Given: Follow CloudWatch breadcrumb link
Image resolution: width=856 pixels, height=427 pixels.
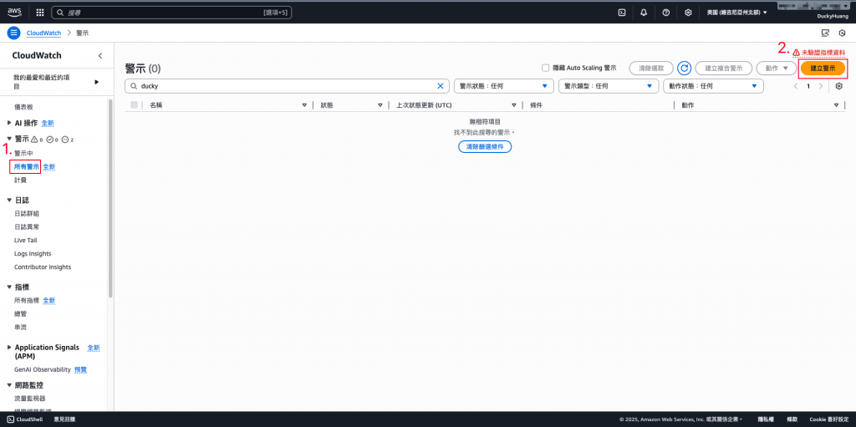Looking at the screenshot, I should coord(43,33).
